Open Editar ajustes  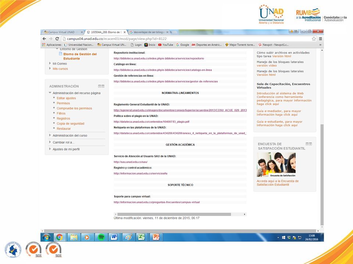66,98
